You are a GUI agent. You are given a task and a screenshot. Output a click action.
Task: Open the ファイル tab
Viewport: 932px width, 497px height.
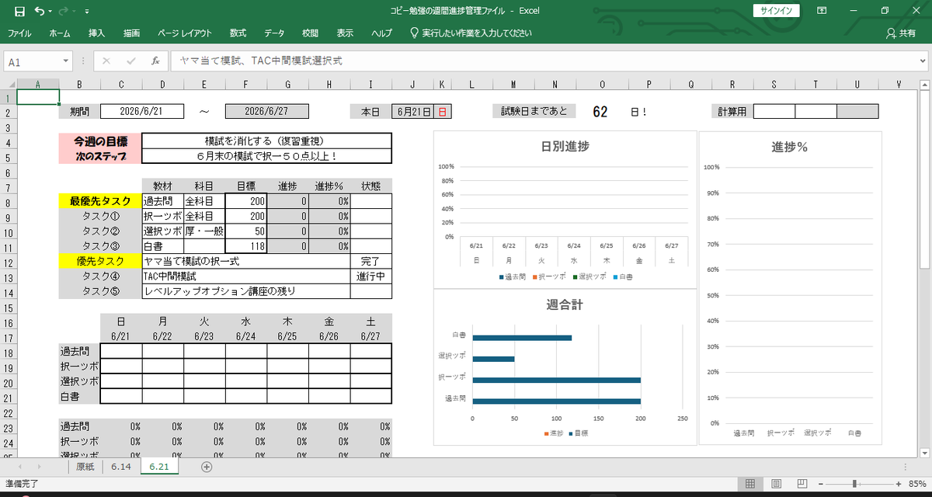(x=19, y=33)
